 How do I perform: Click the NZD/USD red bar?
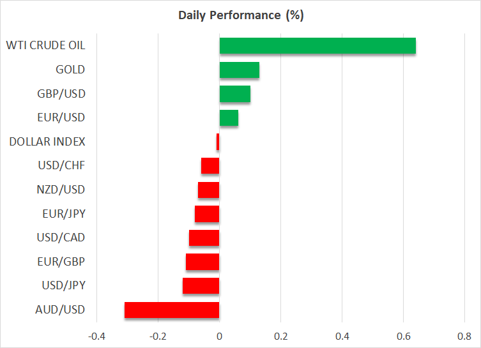(208, 190)
